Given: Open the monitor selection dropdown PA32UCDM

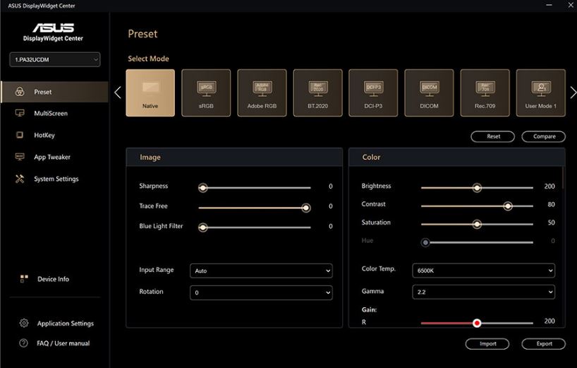Looking at the screenshot, I should click(x=54, y=60).
